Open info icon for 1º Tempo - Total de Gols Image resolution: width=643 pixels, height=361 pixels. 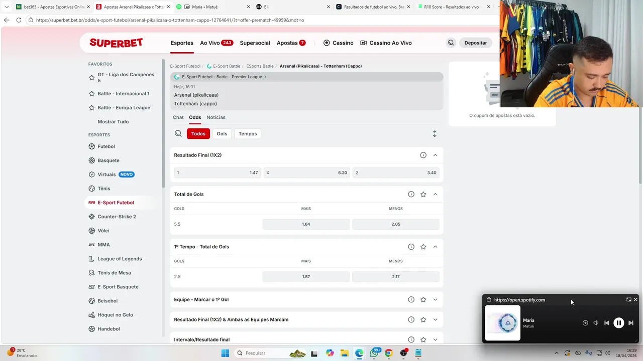411,247
